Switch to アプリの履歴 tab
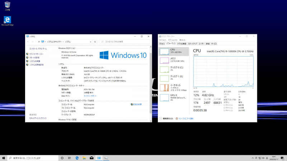This screenshot has height=161, width=287. pos(182,44)
